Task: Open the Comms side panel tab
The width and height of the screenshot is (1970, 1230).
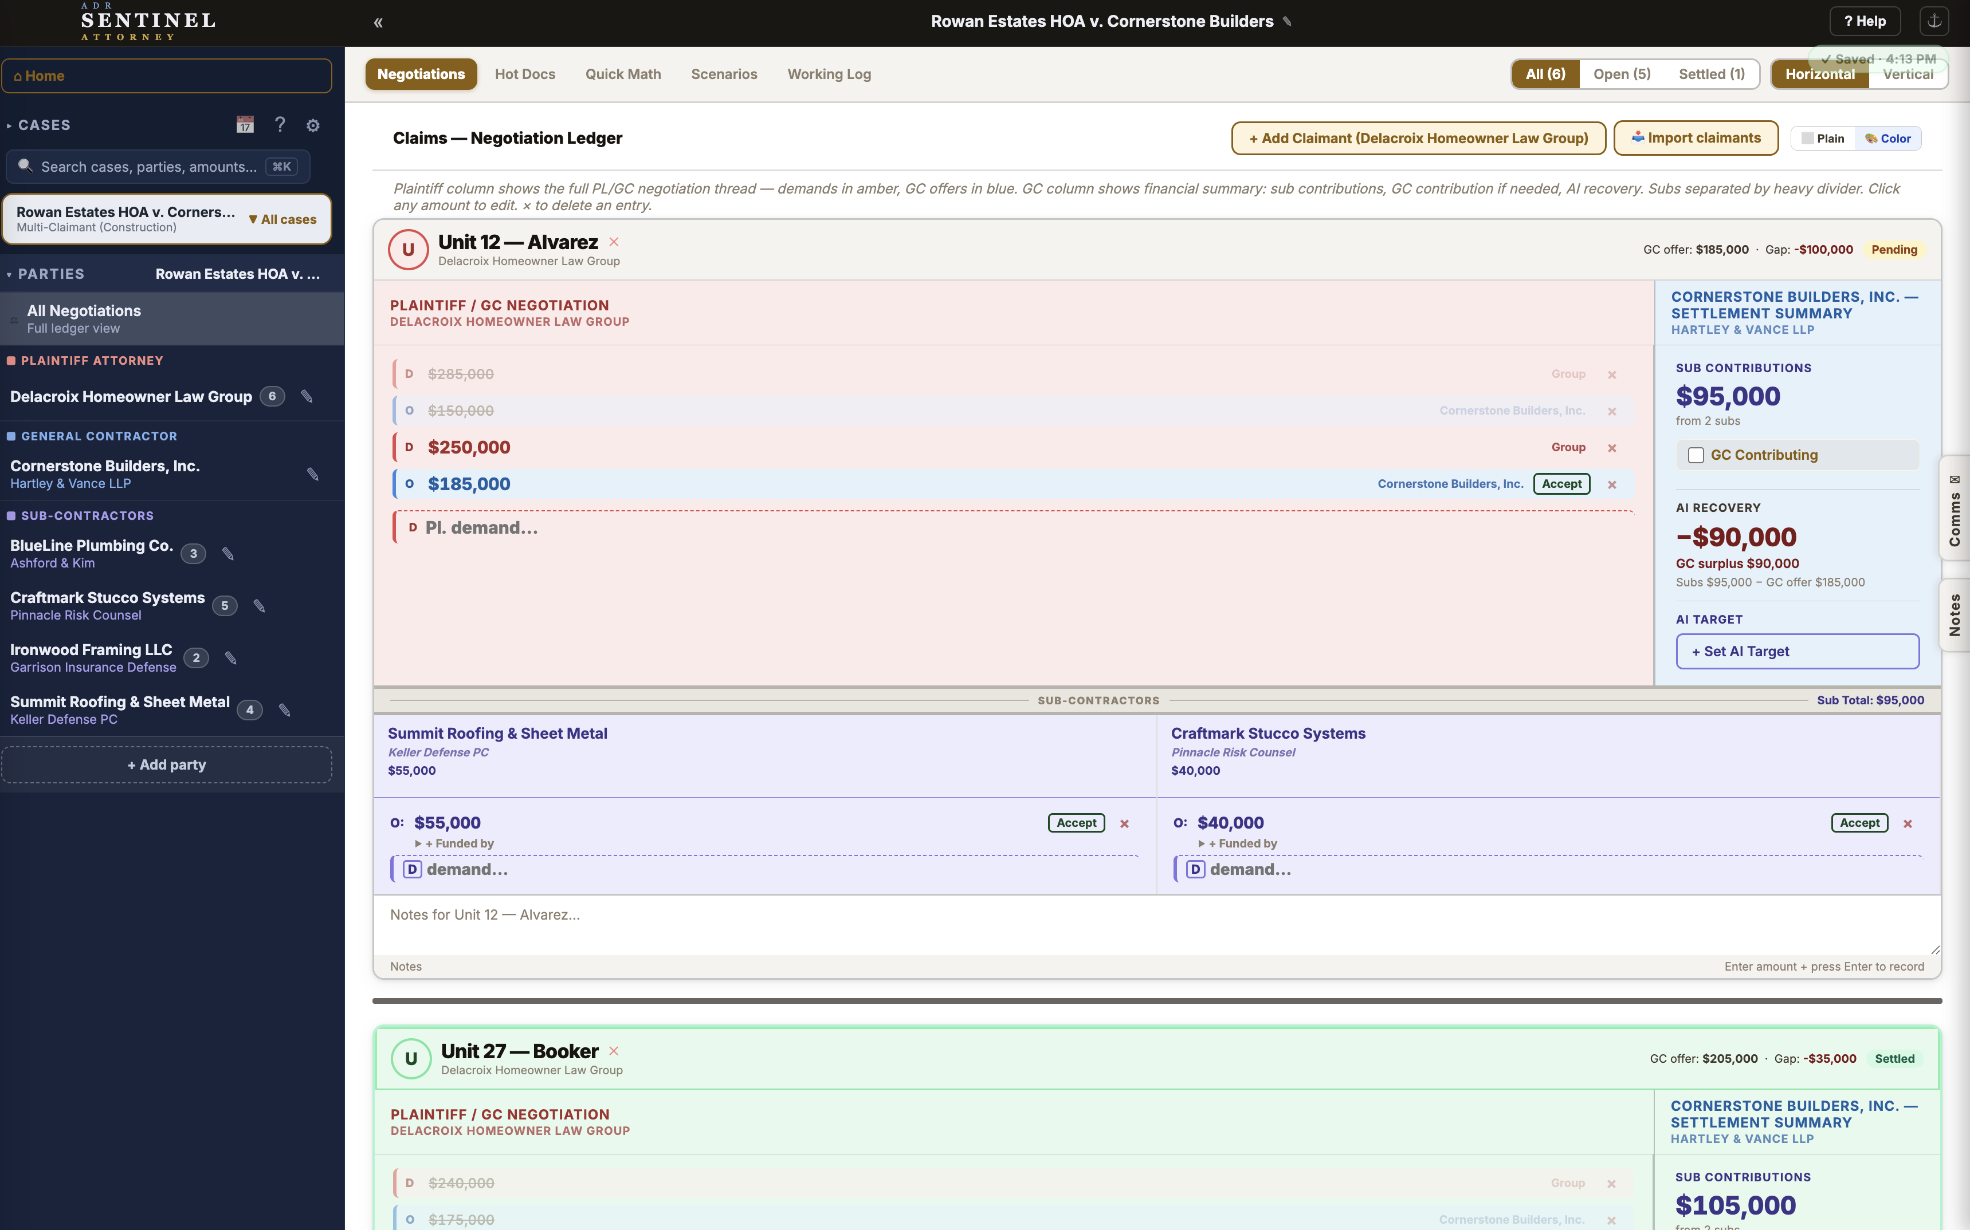Action: (x=1954, y=508)
